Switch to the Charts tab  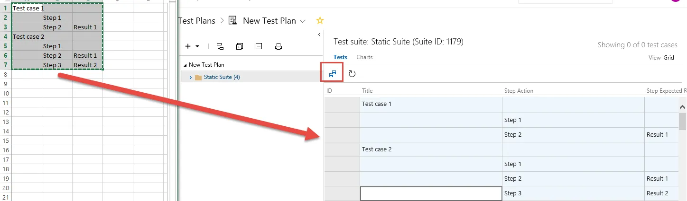click(x=364, y=57)
